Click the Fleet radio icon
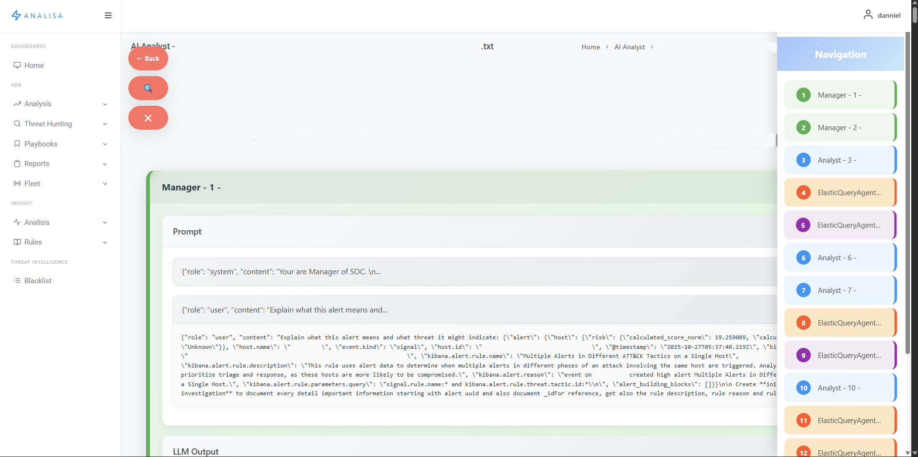The width and height of the screenshot is (918, 457). pos(17,183)
